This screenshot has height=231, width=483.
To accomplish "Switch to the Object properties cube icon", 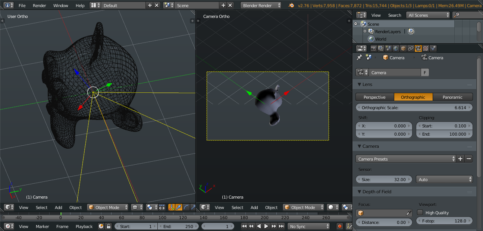I will [403, 48].
